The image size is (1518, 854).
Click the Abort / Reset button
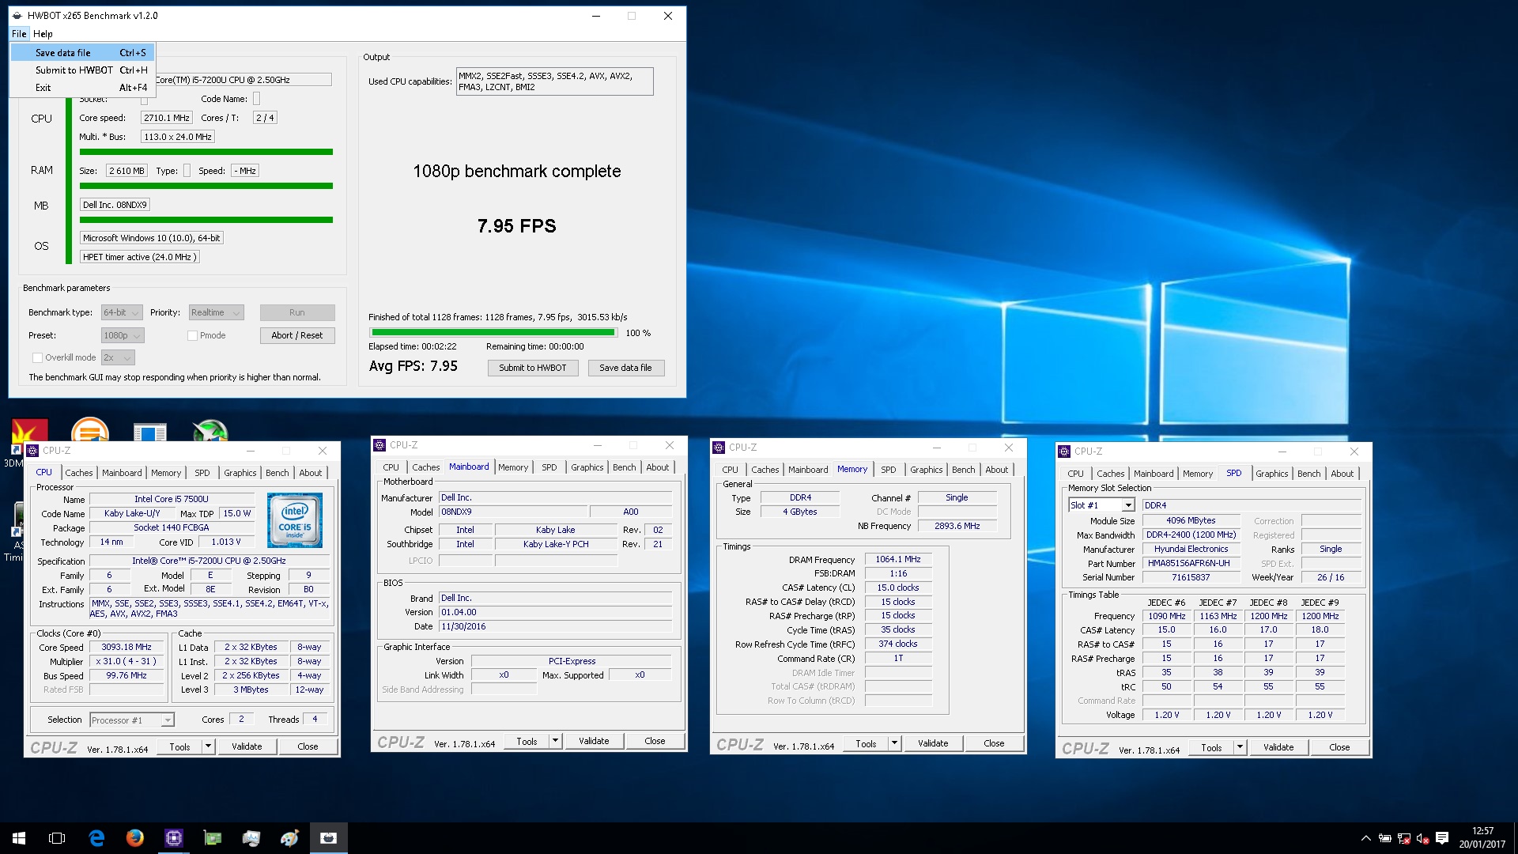(297, 335)
